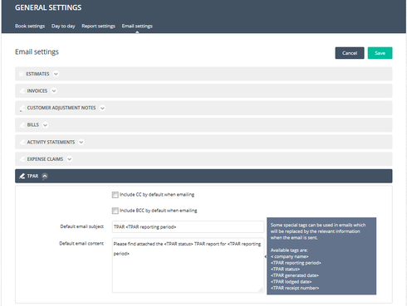Click the 'Email settings' page heading

[37, 52]
